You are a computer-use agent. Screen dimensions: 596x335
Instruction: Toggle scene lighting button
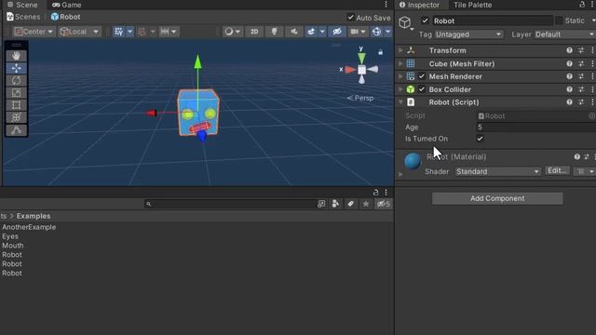click(x=274, y=32)
